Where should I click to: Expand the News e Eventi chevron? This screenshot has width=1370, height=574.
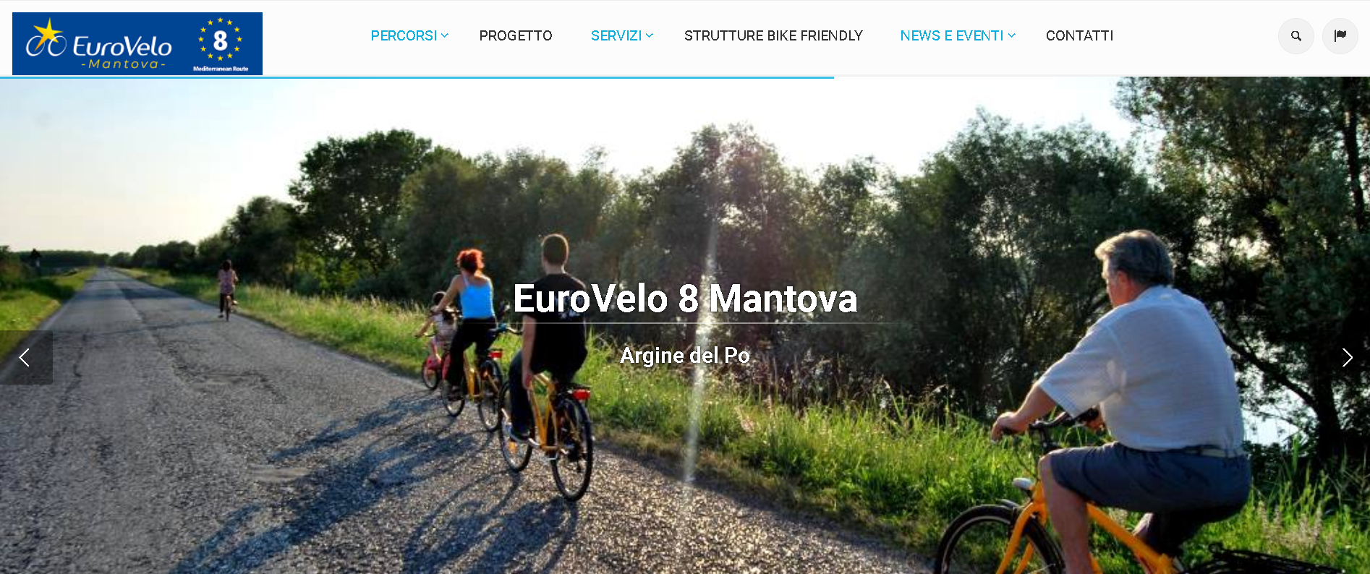(x=1012, y=35)
